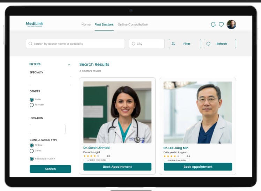Collapse the Filters panel chevron
261x191 pixels.
(69, 64)
